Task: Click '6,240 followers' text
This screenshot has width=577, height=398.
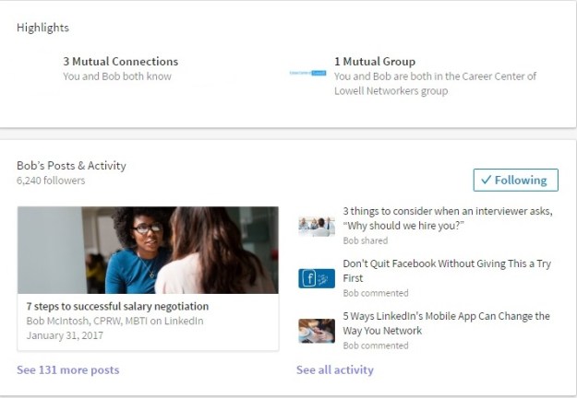Action: tap(51, 181)
